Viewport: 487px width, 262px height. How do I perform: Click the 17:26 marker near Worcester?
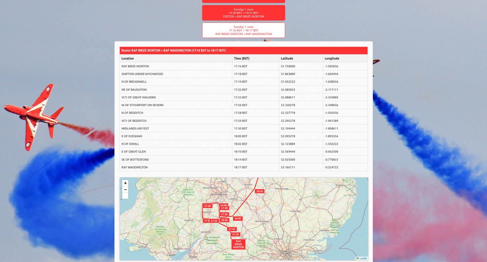coord(208,206)
